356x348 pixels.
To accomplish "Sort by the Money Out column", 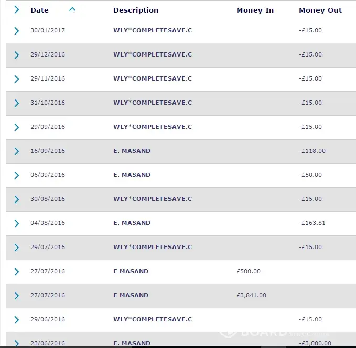I will tap(320, 10).
